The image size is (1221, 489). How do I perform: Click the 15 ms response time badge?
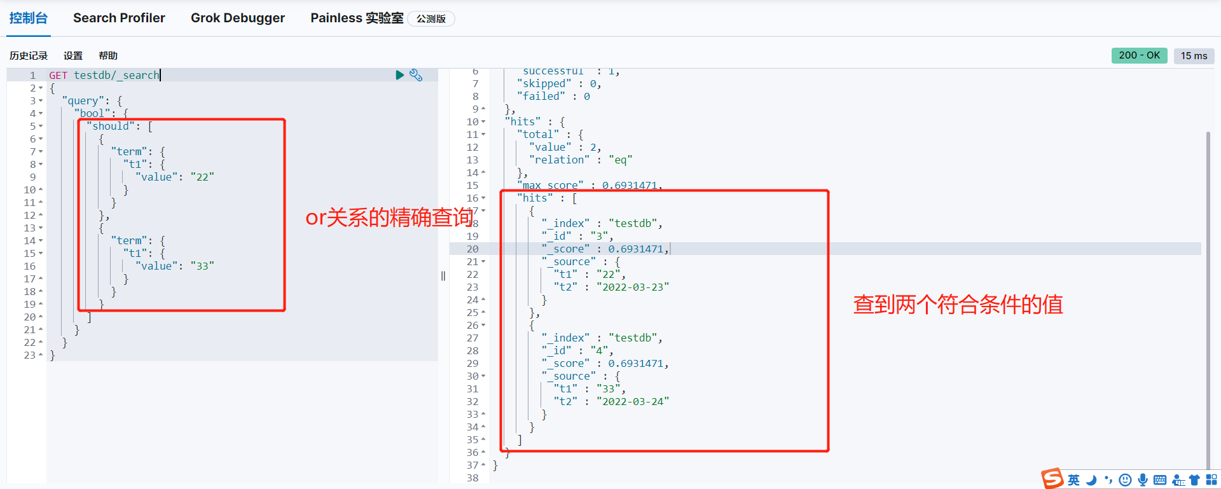1194,55
